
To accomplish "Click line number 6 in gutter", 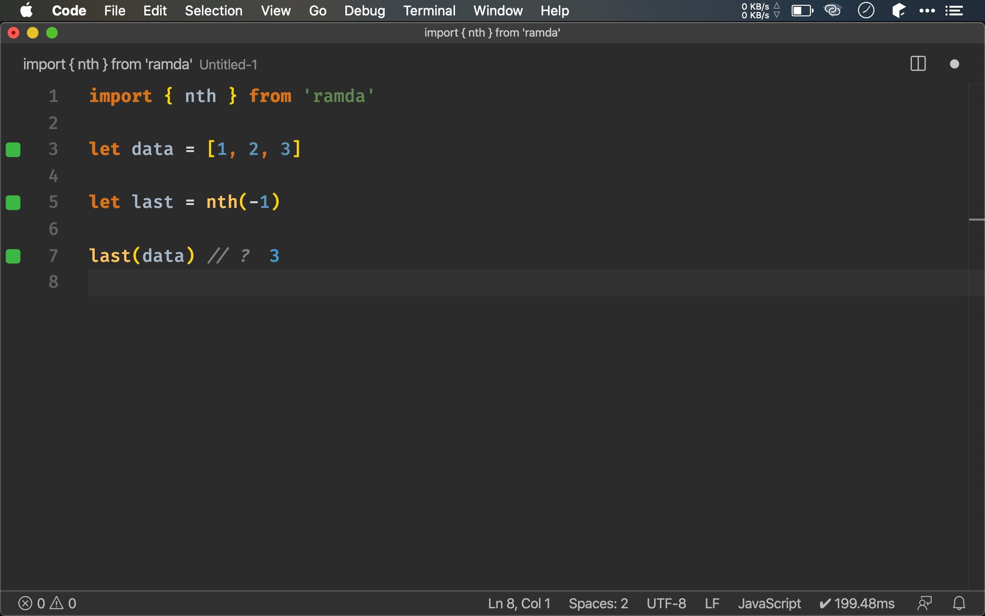I will [53, 229].
